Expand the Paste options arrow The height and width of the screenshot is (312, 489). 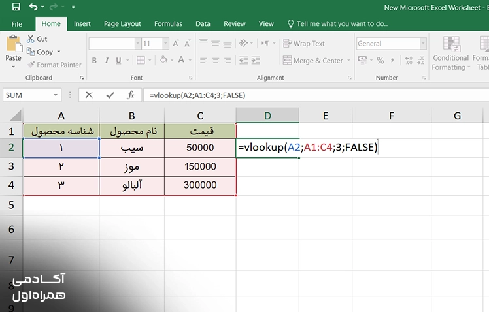[14, 67]
